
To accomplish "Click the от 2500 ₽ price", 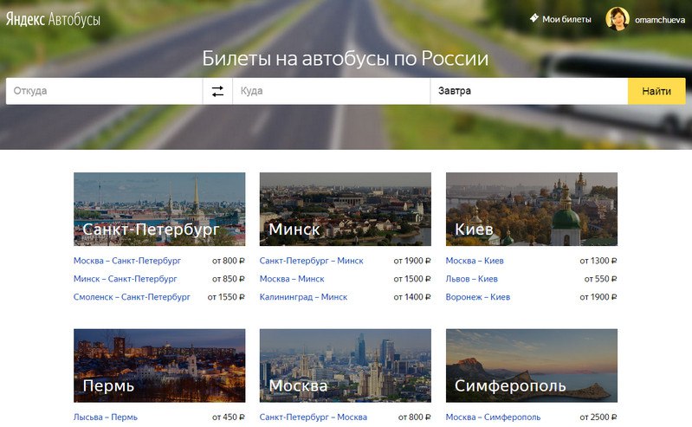I will [x=598, y=417].
